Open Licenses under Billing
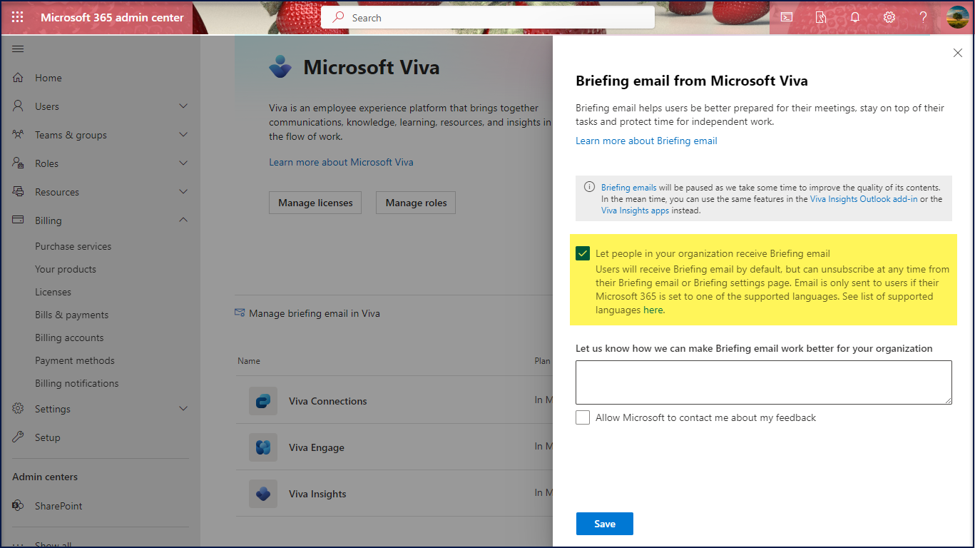 (x=53, y=292)
